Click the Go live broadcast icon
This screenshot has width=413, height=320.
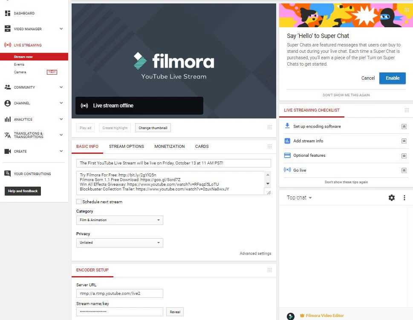coord(287,170)
